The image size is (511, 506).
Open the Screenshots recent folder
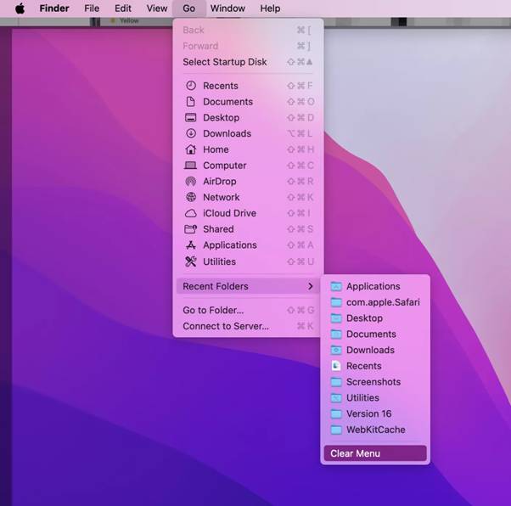[373, 382]
